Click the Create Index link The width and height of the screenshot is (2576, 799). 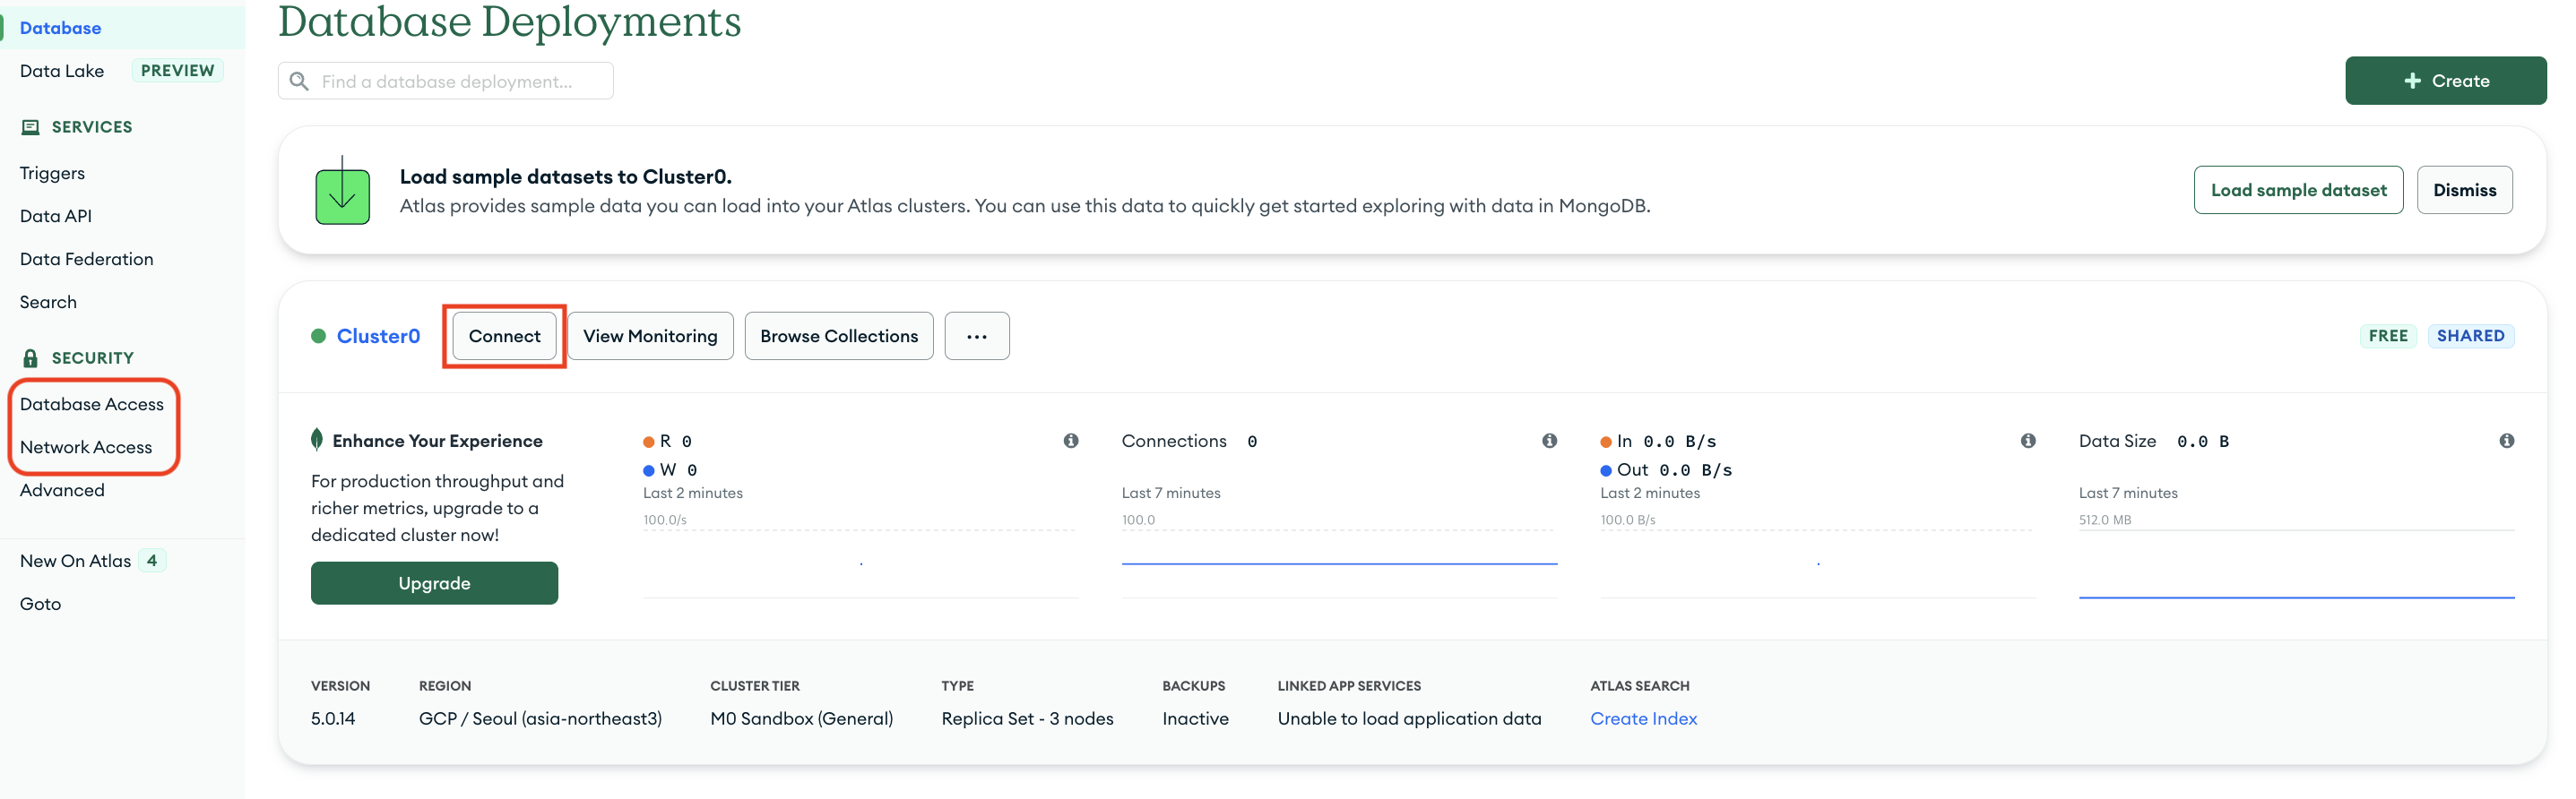[1643, 718]
